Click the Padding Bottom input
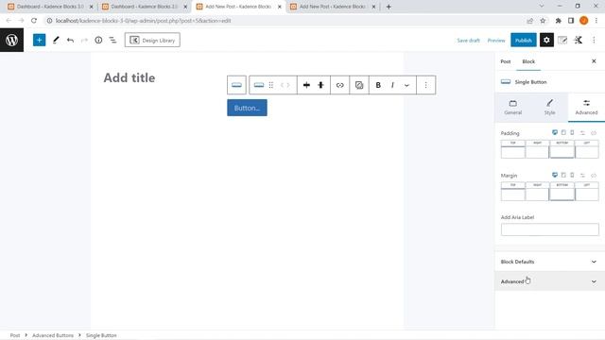Screen dimensions: 605x340 [562, 152]
